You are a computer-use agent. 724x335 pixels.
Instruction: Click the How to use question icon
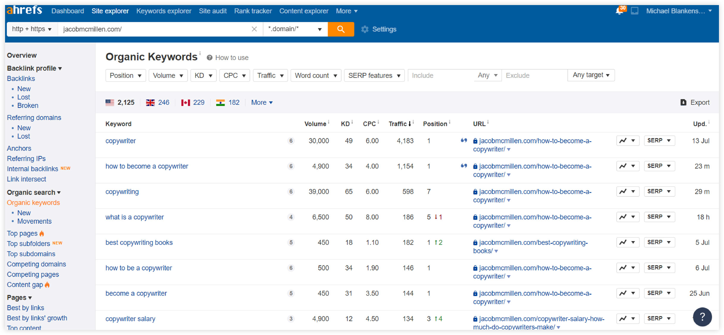tap(209, 58)
